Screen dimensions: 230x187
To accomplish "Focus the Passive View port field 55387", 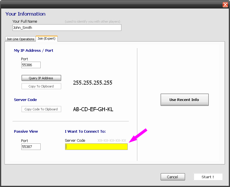I will pyautogui.click(x=31, y=147).
